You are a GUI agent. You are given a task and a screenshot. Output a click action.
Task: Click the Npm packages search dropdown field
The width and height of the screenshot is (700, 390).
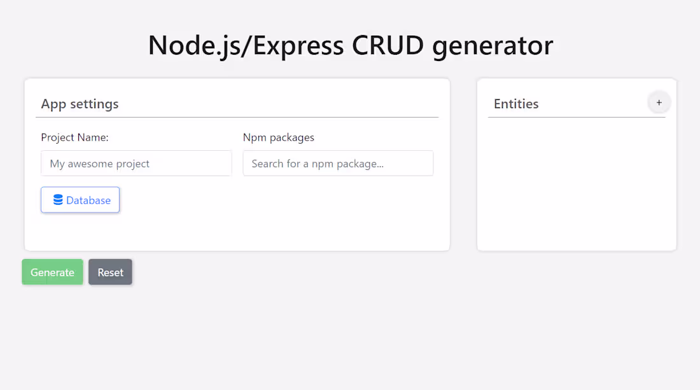338,164
